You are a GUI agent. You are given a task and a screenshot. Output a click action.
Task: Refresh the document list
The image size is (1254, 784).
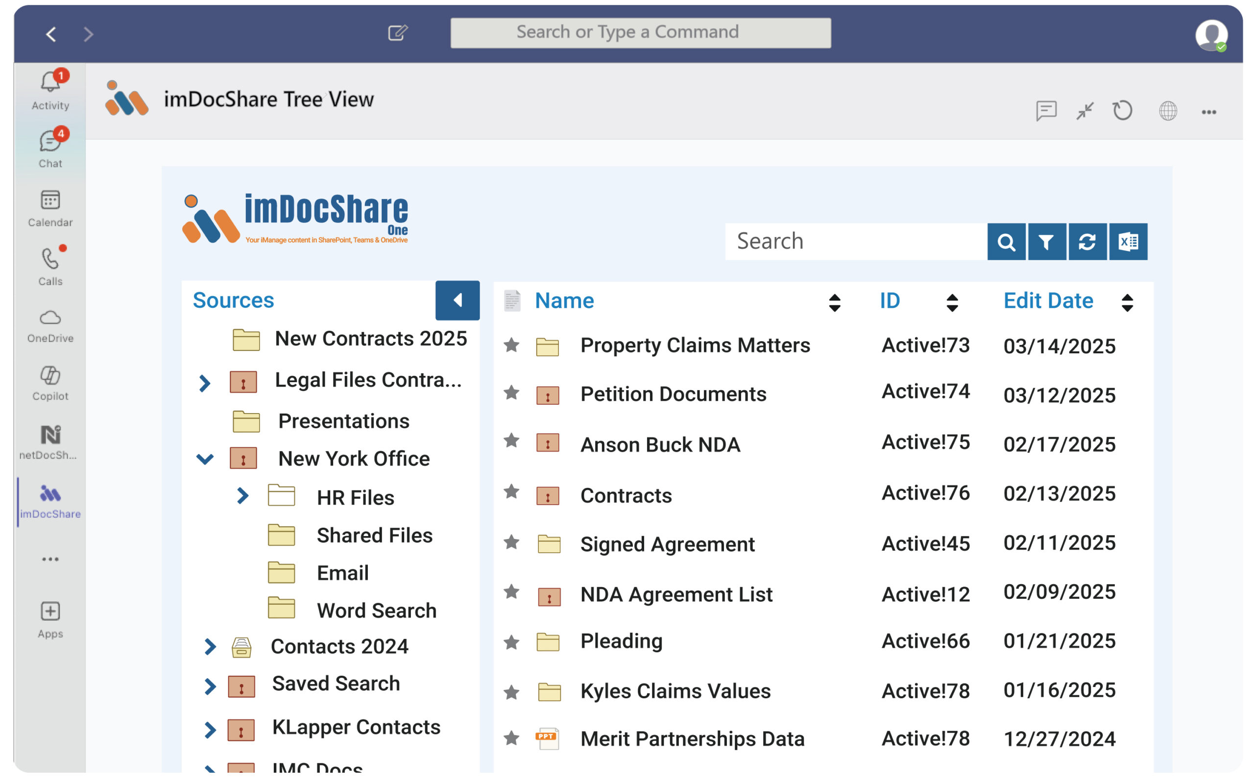[1087, 242]
